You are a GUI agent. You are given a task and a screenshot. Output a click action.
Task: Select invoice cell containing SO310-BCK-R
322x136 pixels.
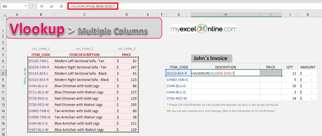[x=178, y=73]
